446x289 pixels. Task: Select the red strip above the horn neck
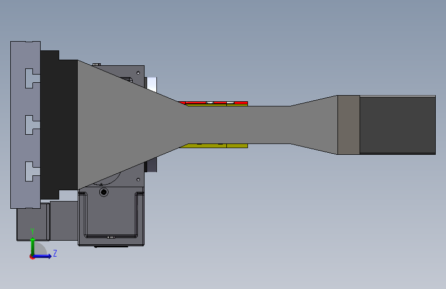213,103
